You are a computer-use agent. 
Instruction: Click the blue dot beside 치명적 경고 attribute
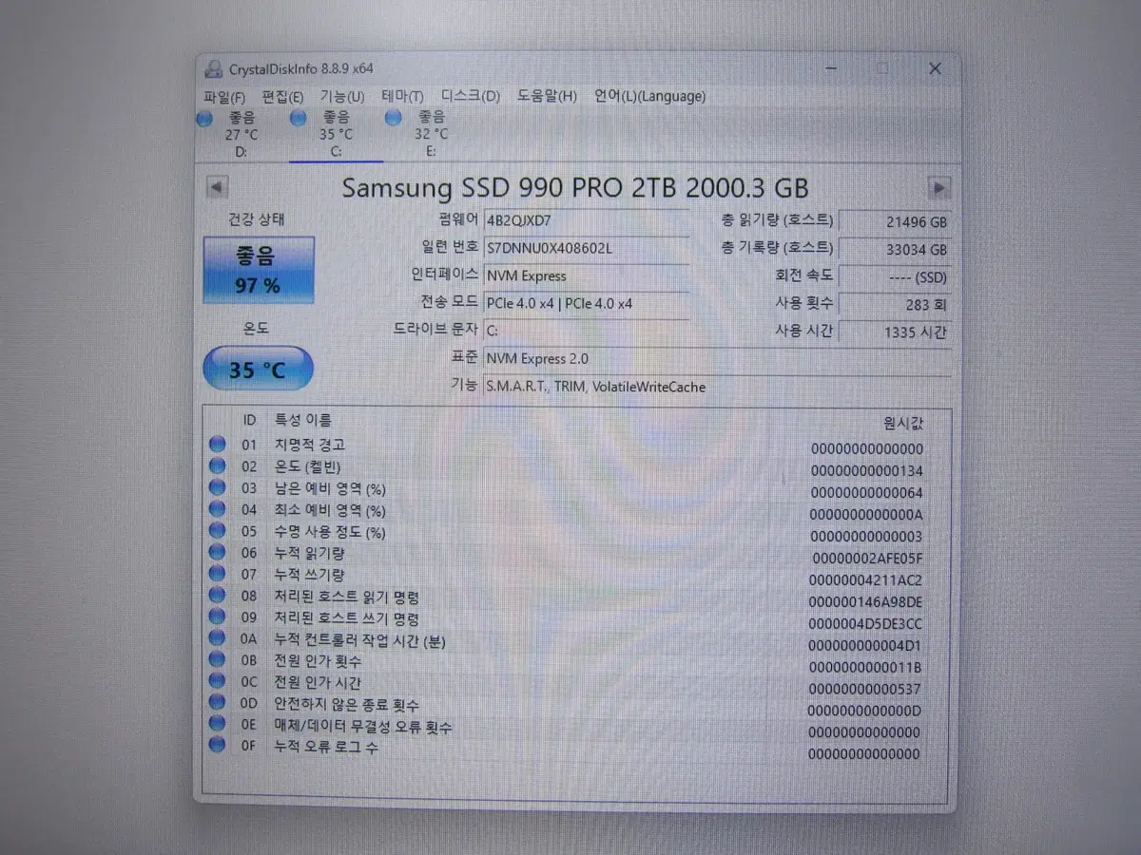coord(218,444)
